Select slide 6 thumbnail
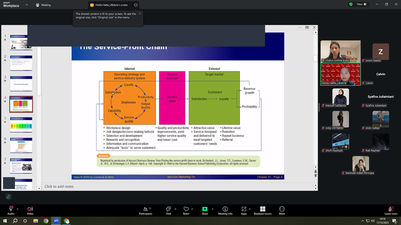 pyautogui.click(x=21, y=146)
